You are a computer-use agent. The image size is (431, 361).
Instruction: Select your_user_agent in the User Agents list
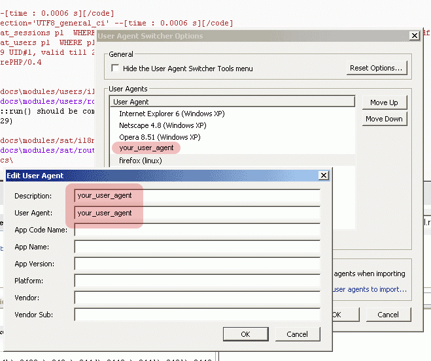click(146, 148)
